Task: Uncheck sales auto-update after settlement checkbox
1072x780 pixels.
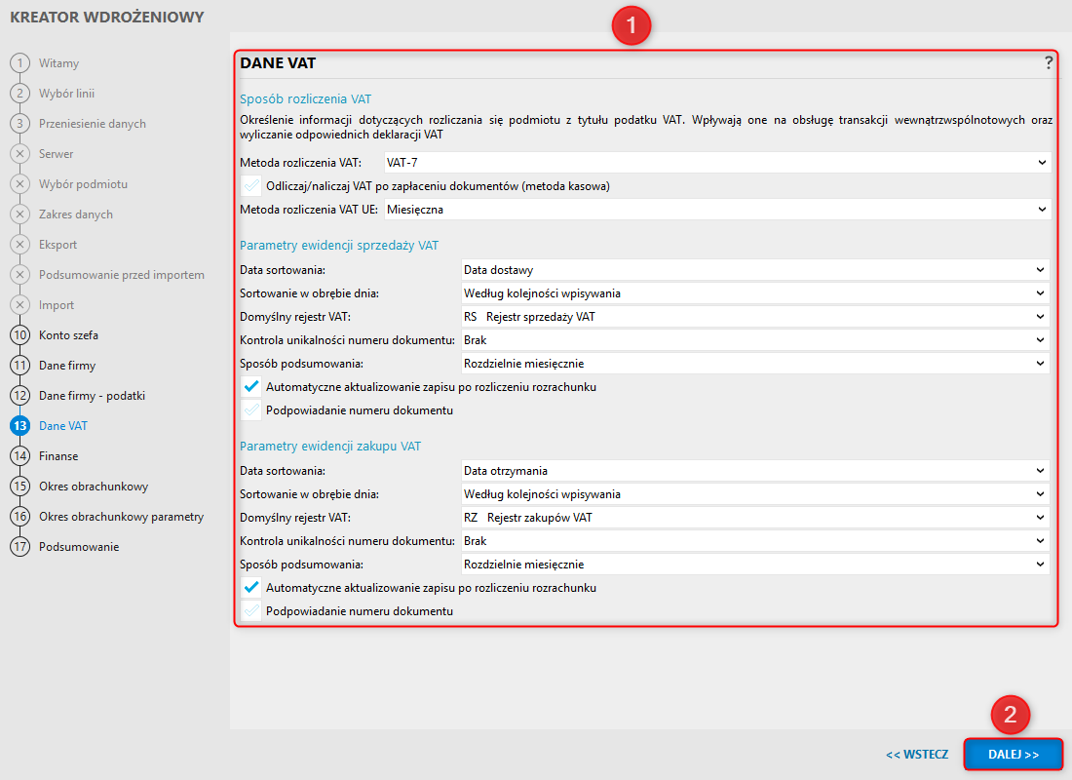Action: [x=250, y=386]
